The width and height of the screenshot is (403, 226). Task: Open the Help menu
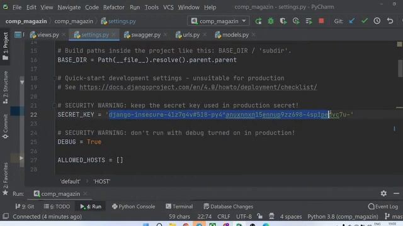(210, 7)
